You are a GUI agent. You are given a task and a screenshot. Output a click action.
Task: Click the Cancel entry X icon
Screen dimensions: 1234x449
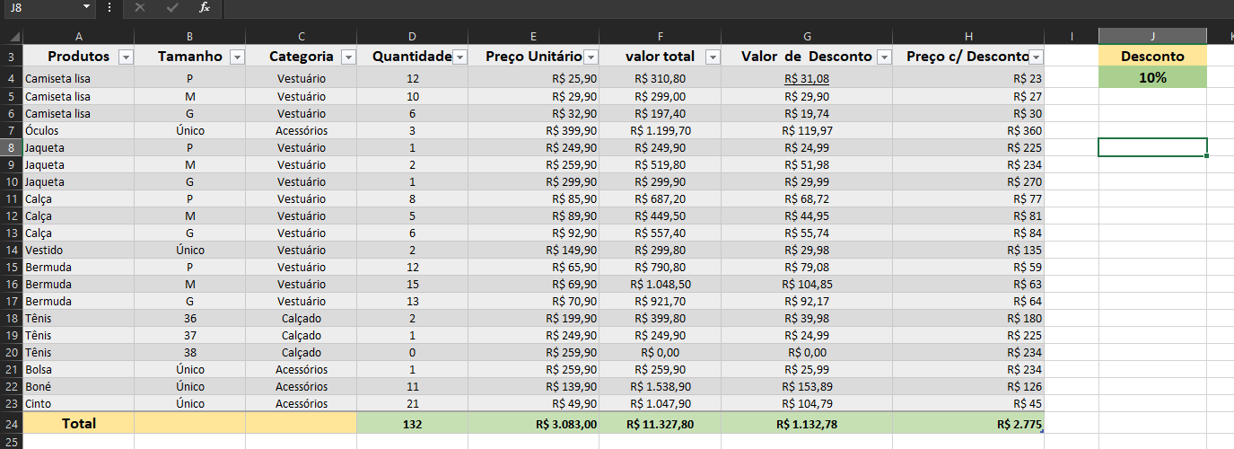point(139,7)
